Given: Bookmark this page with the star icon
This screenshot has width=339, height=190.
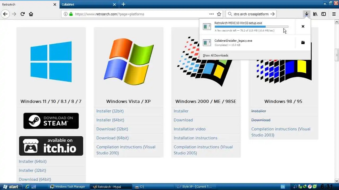Looking at the screenshot, I should 219,14.
